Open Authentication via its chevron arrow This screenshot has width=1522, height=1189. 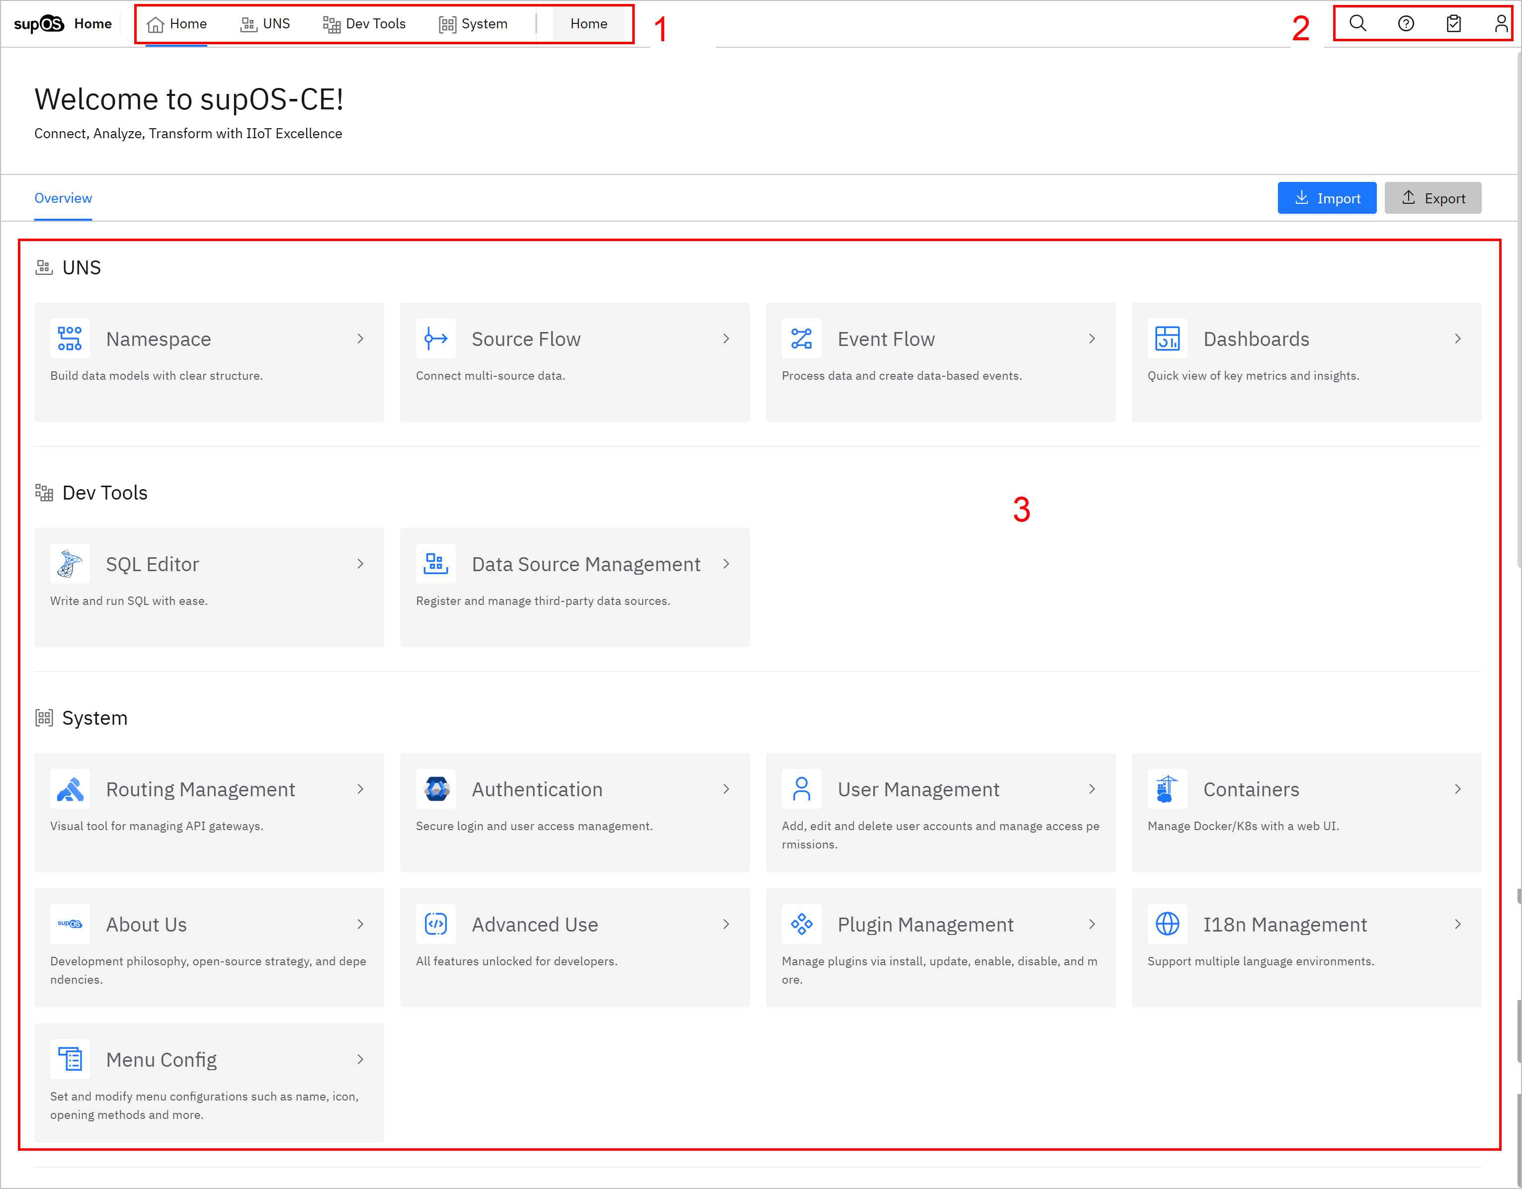point(725,789)
